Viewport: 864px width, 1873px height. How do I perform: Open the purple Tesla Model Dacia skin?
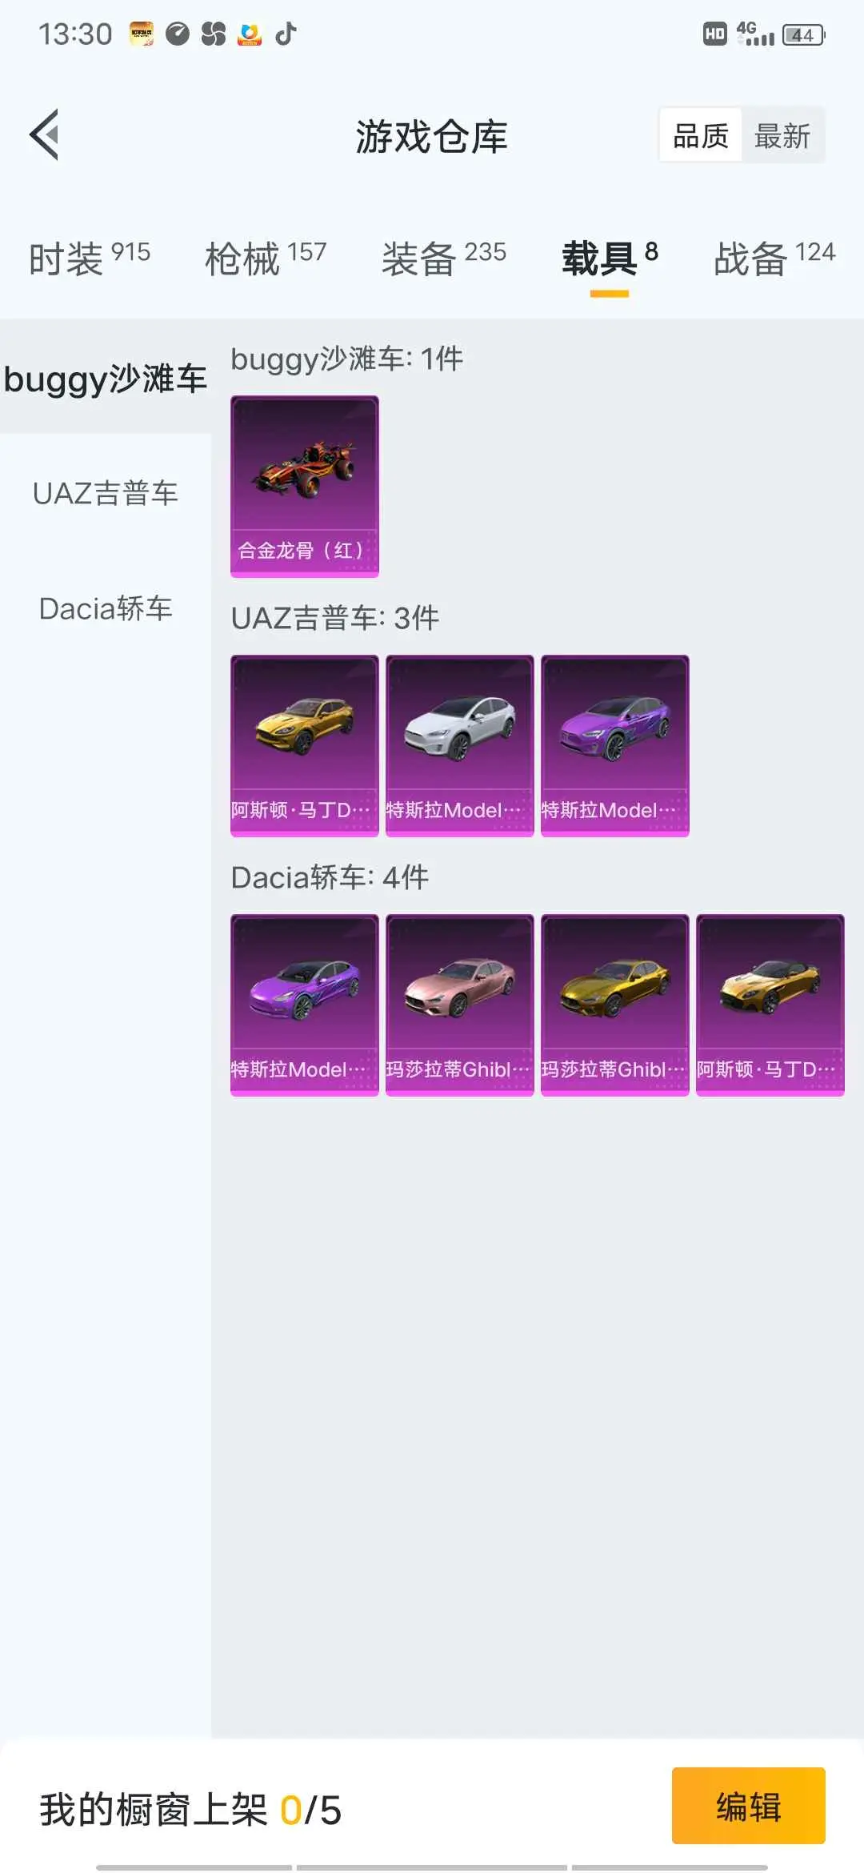pos(305,1005)
